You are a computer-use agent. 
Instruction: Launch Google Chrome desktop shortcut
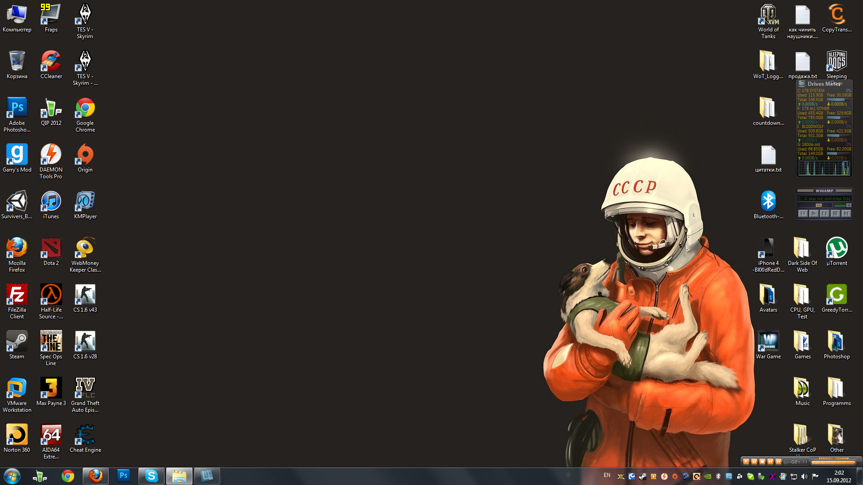(x=85, y=115)
